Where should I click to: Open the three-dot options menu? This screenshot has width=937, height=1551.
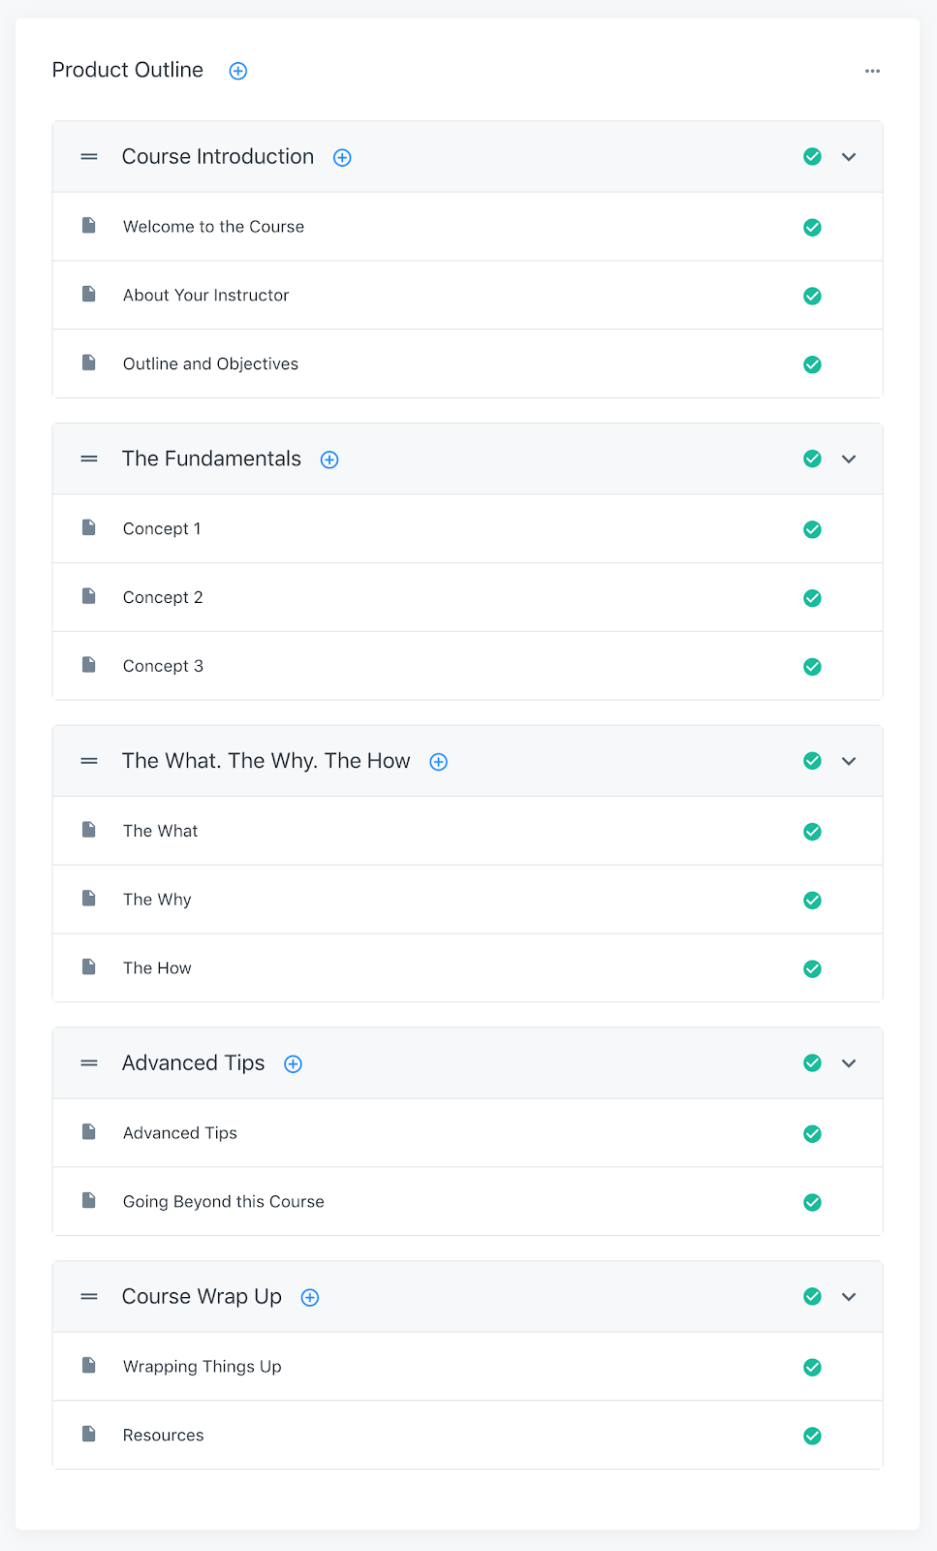click(872, 71)
